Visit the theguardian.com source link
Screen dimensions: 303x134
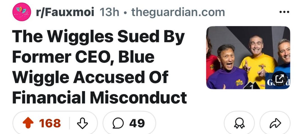178,12
